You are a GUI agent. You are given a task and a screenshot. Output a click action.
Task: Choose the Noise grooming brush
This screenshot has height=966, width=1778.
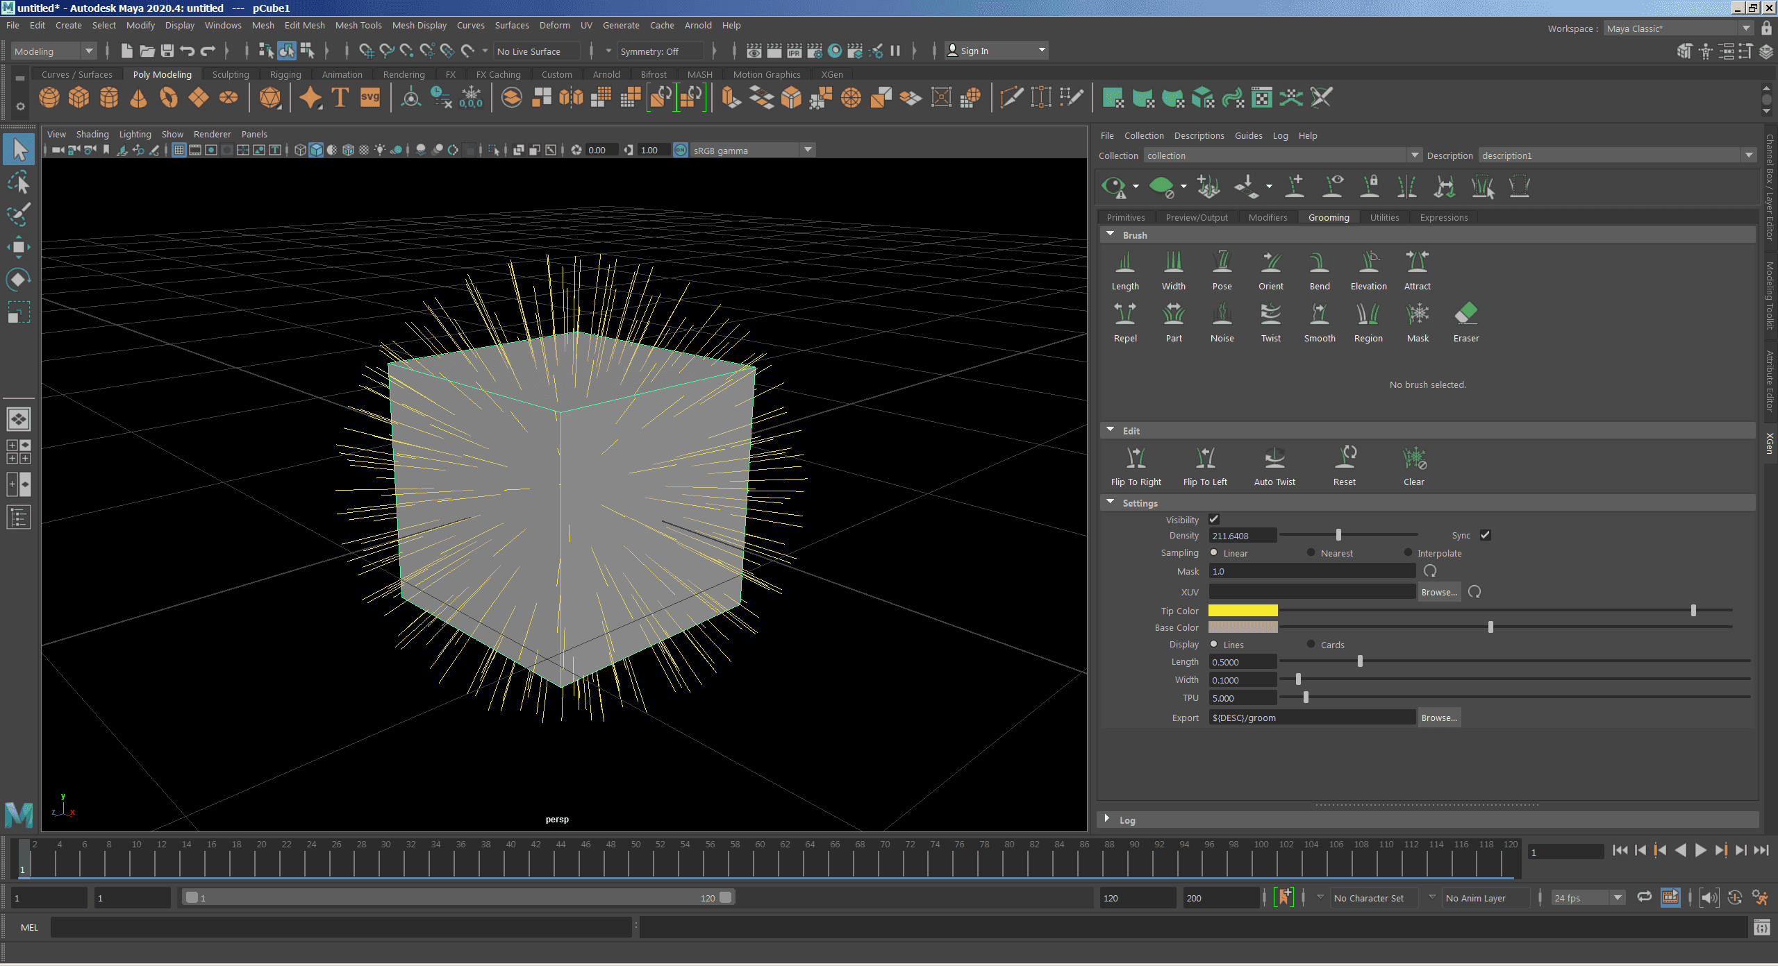pyautogui.click(x=1222, y=316)
